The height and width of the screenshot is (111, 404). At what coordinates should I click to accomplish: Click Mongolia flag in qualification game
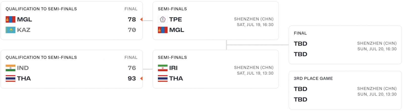(x=10, y=19)
